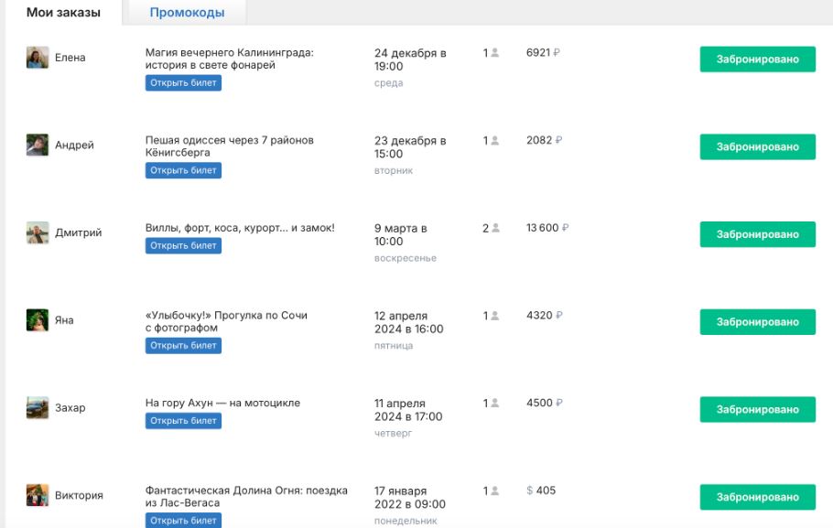The image size is (833, 528).
Task: Click Забронировано status for Viktoria's order
Action: click(757, 497)
